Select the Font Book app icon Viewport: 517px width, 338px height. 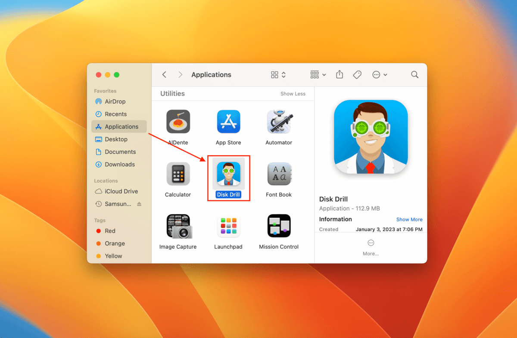point(279,174)
